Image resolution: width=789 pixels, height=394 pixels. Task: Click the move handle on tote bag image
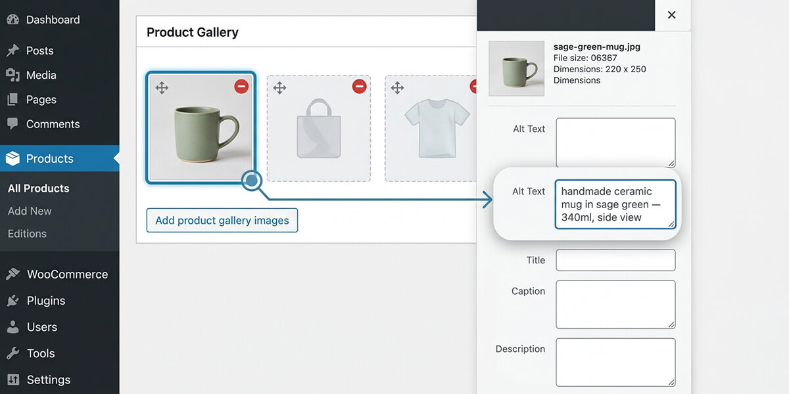pos(279,87)
